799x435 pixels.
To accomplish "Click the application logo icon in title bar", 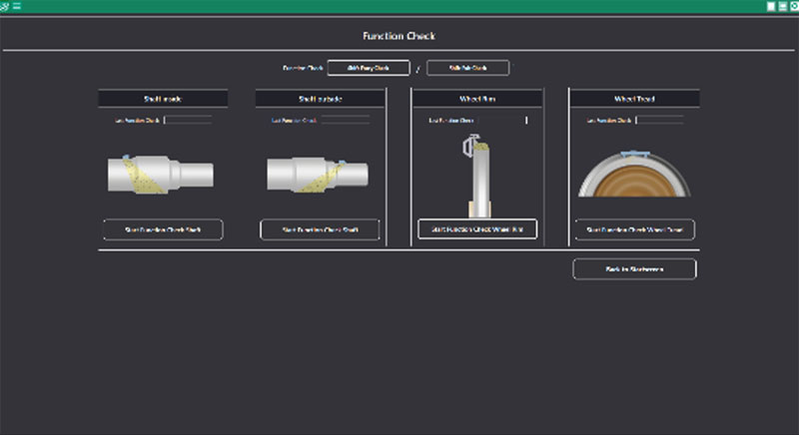I will point(5,6).
